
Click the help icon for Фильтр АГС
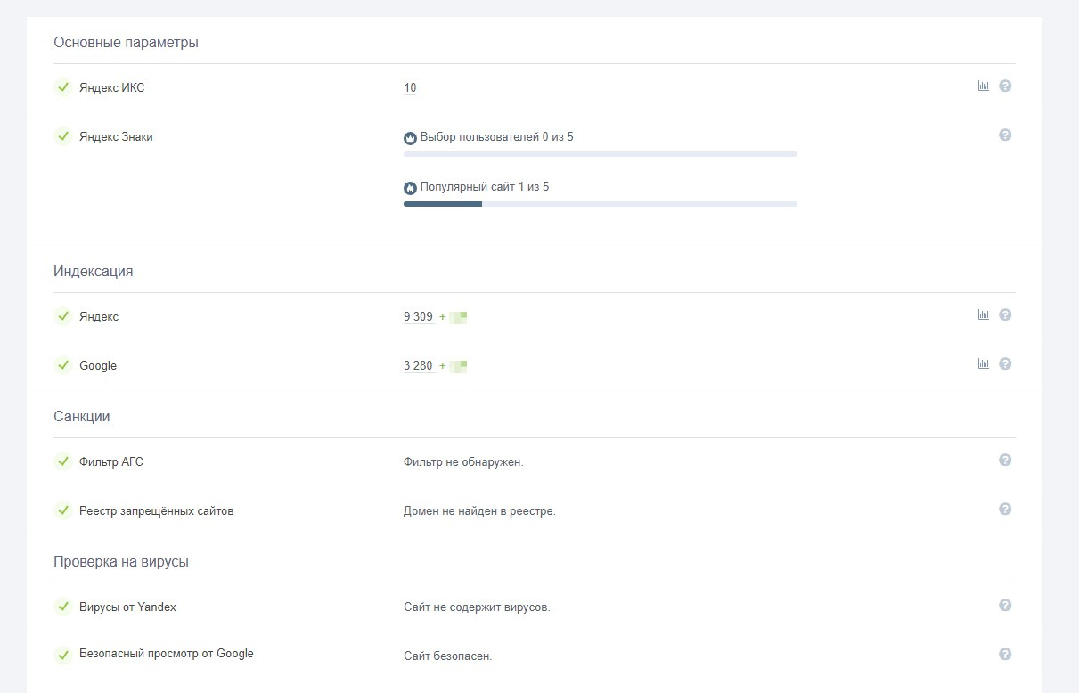(1005, 461)
